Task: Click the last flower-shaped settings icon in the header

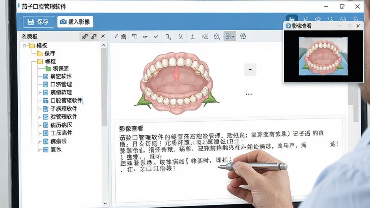Action: click(356, 19)
